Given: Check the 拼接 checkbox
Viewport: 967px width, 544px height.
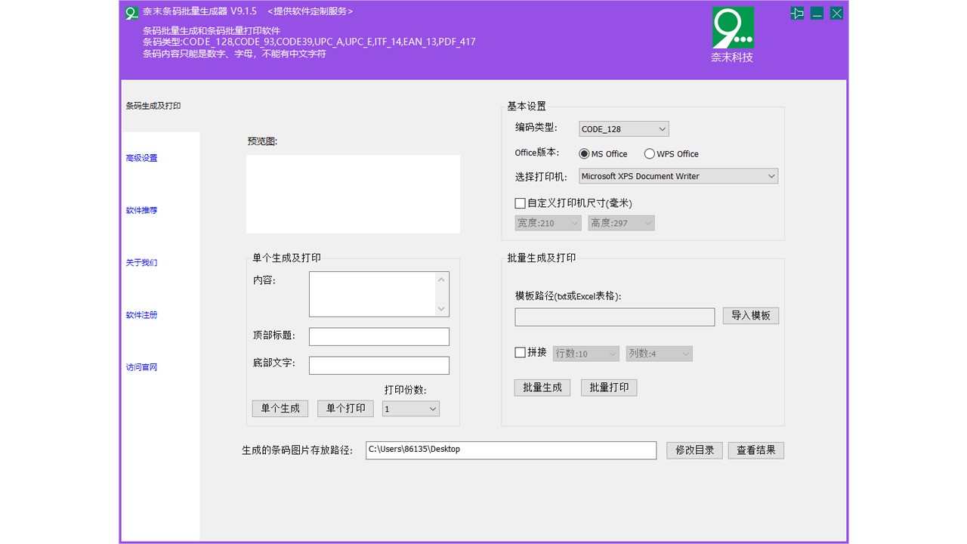Looking at the screenshot, I should coord(520,352).
